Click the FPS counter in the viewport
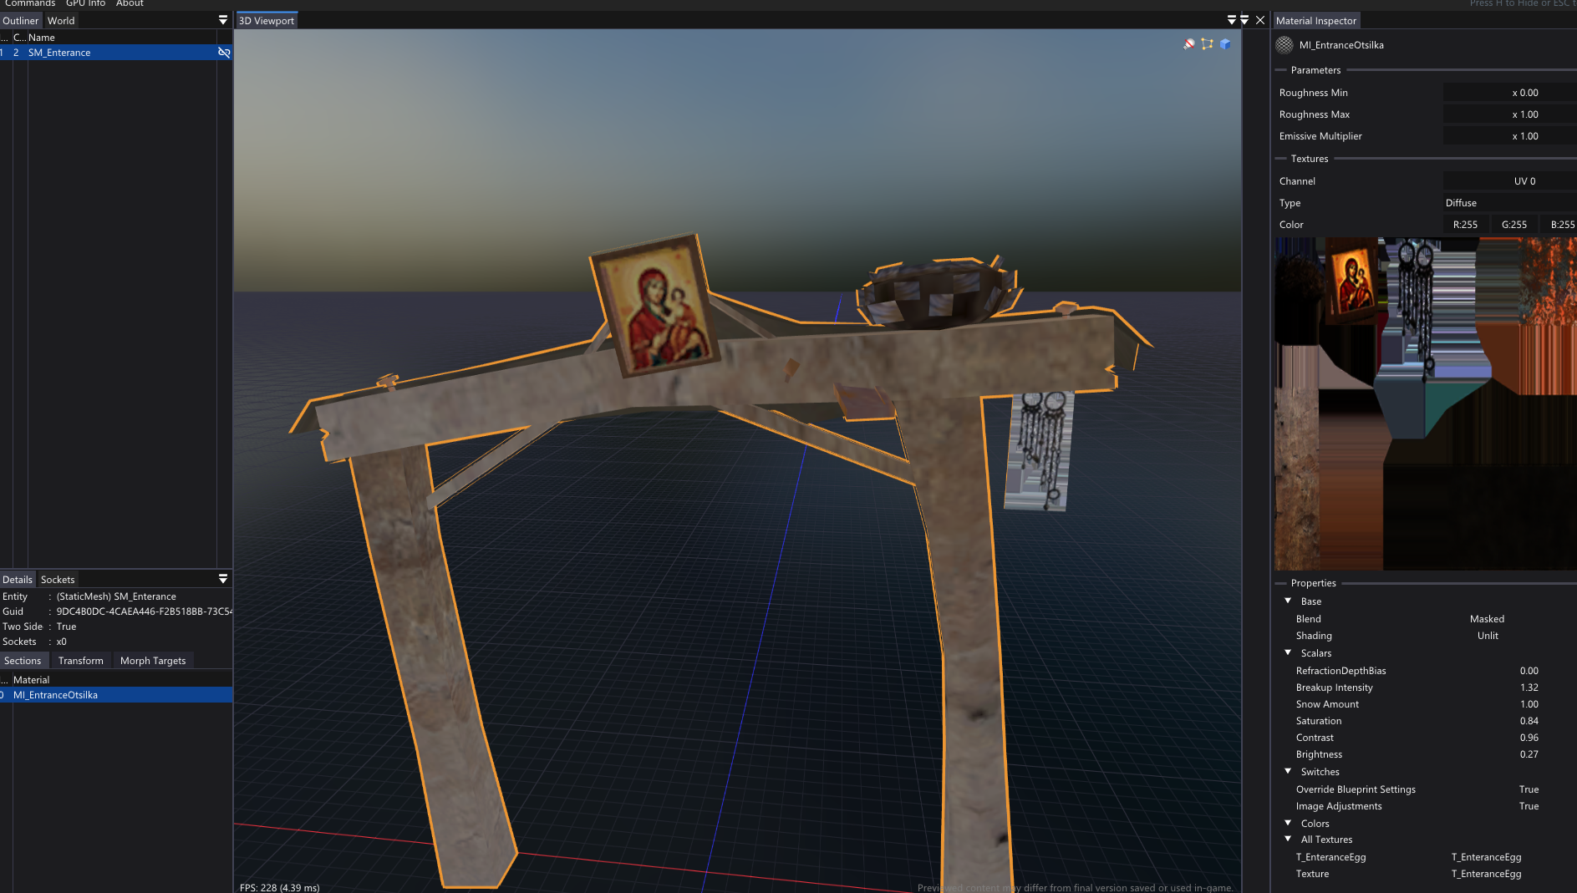Viewport: 1577px width, 893px height. click(279, 887)
